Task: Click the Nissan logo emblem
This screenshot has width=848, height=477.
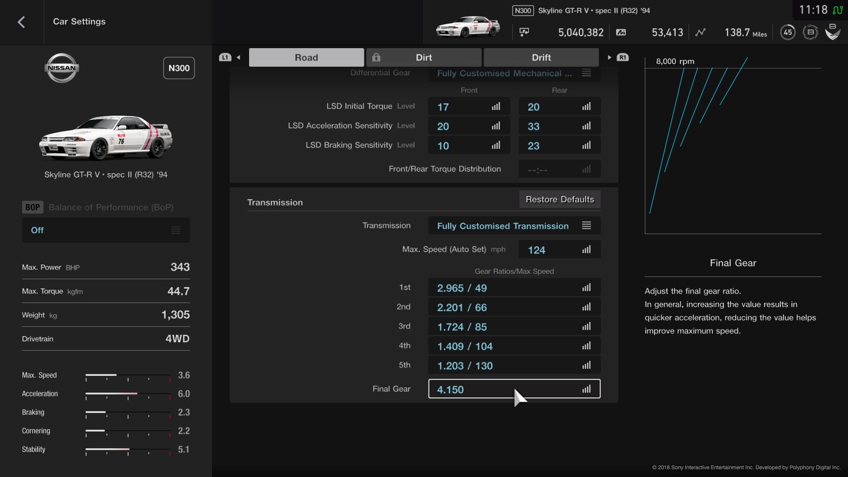Action: click(62, 68)
